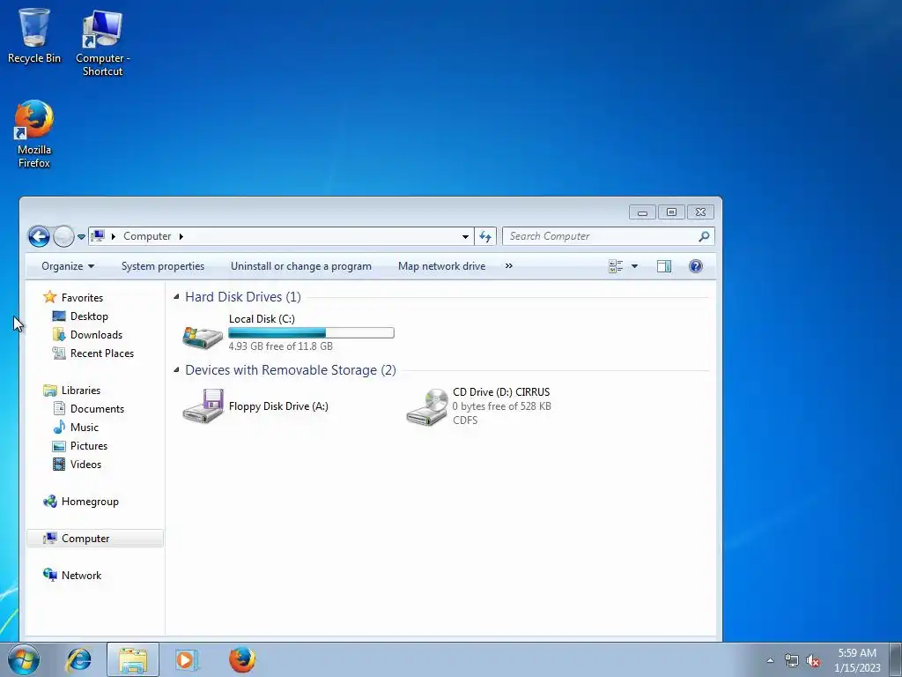Open Help question mark
The height and width of the screenshot is (677, 902).
tap(696, 266)
